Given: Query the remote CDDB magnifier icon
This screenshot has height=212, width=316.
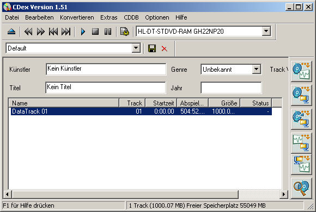Looking at the screenshot, I should pos(301,188).
